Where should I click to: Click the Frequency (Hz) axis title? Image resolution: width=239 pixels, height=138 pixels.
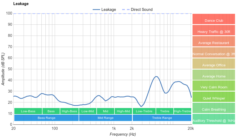tap(123, 134)
